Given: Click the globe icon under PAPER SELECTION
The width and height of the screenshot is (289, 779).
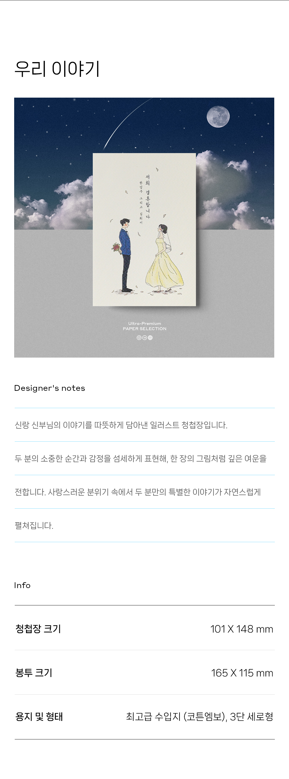Looking at the screenshot, I should point(150,338).
